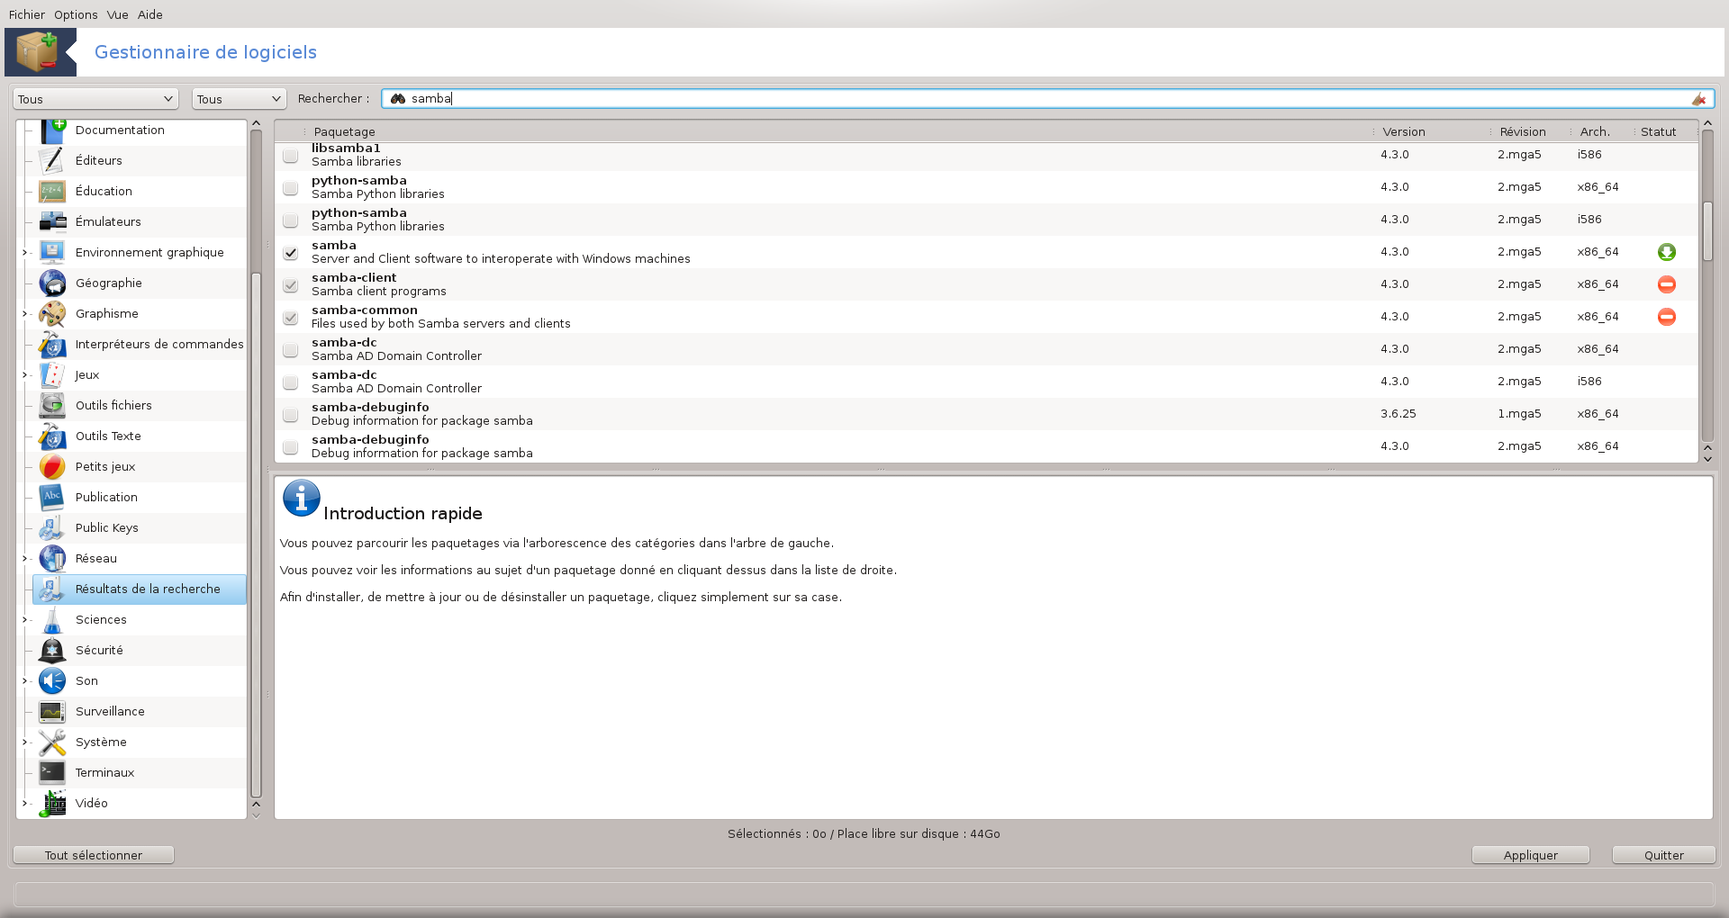This screenshot has width=1729, height=918.
Task: Click the Rechercher search field
Action: (1047, 99)
